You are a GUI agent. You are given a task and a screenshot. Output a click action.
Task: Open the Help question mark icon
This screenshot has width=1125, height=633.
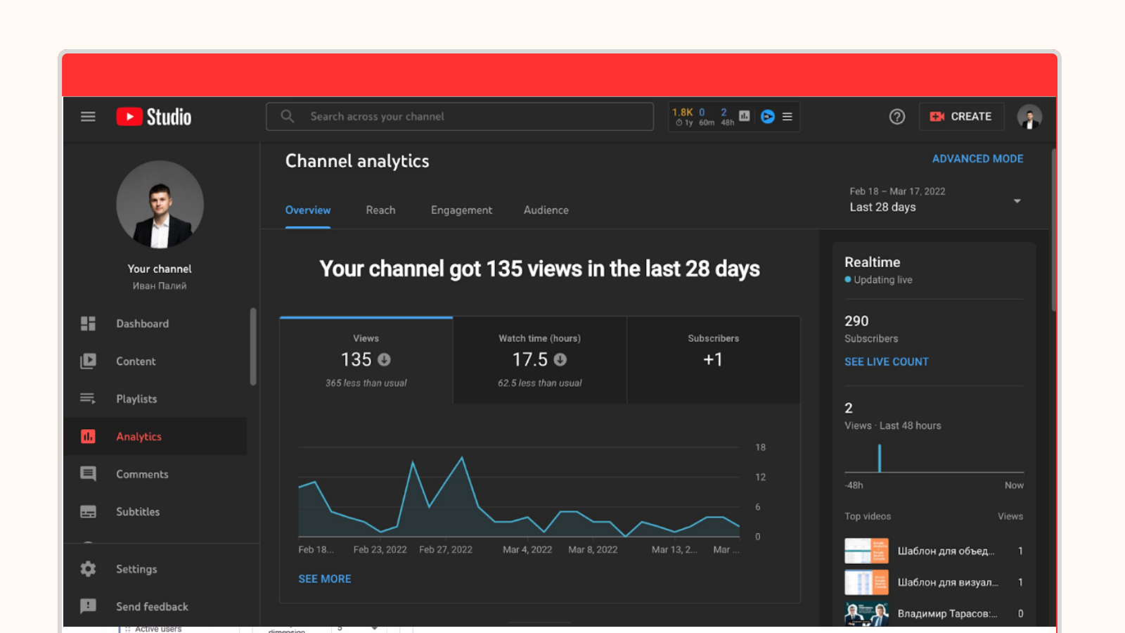click(896, 116)
